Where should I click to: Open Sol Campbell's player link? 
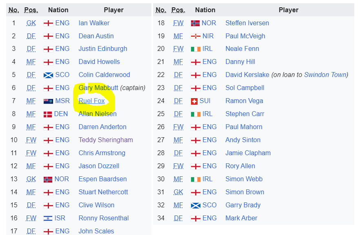coord(245,88)
